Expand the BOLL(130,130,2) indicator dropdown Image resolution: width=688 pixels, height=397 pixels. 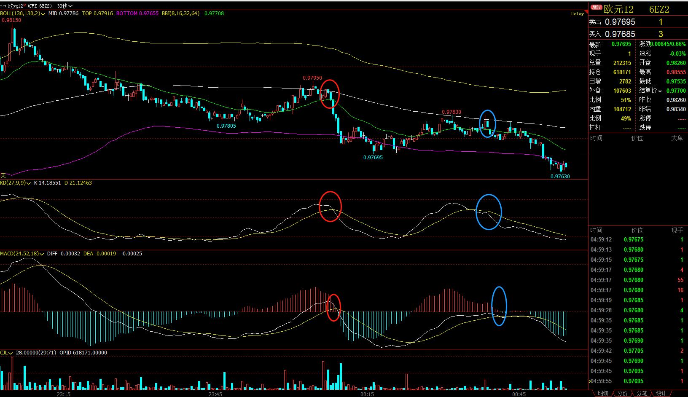(43, 14)
